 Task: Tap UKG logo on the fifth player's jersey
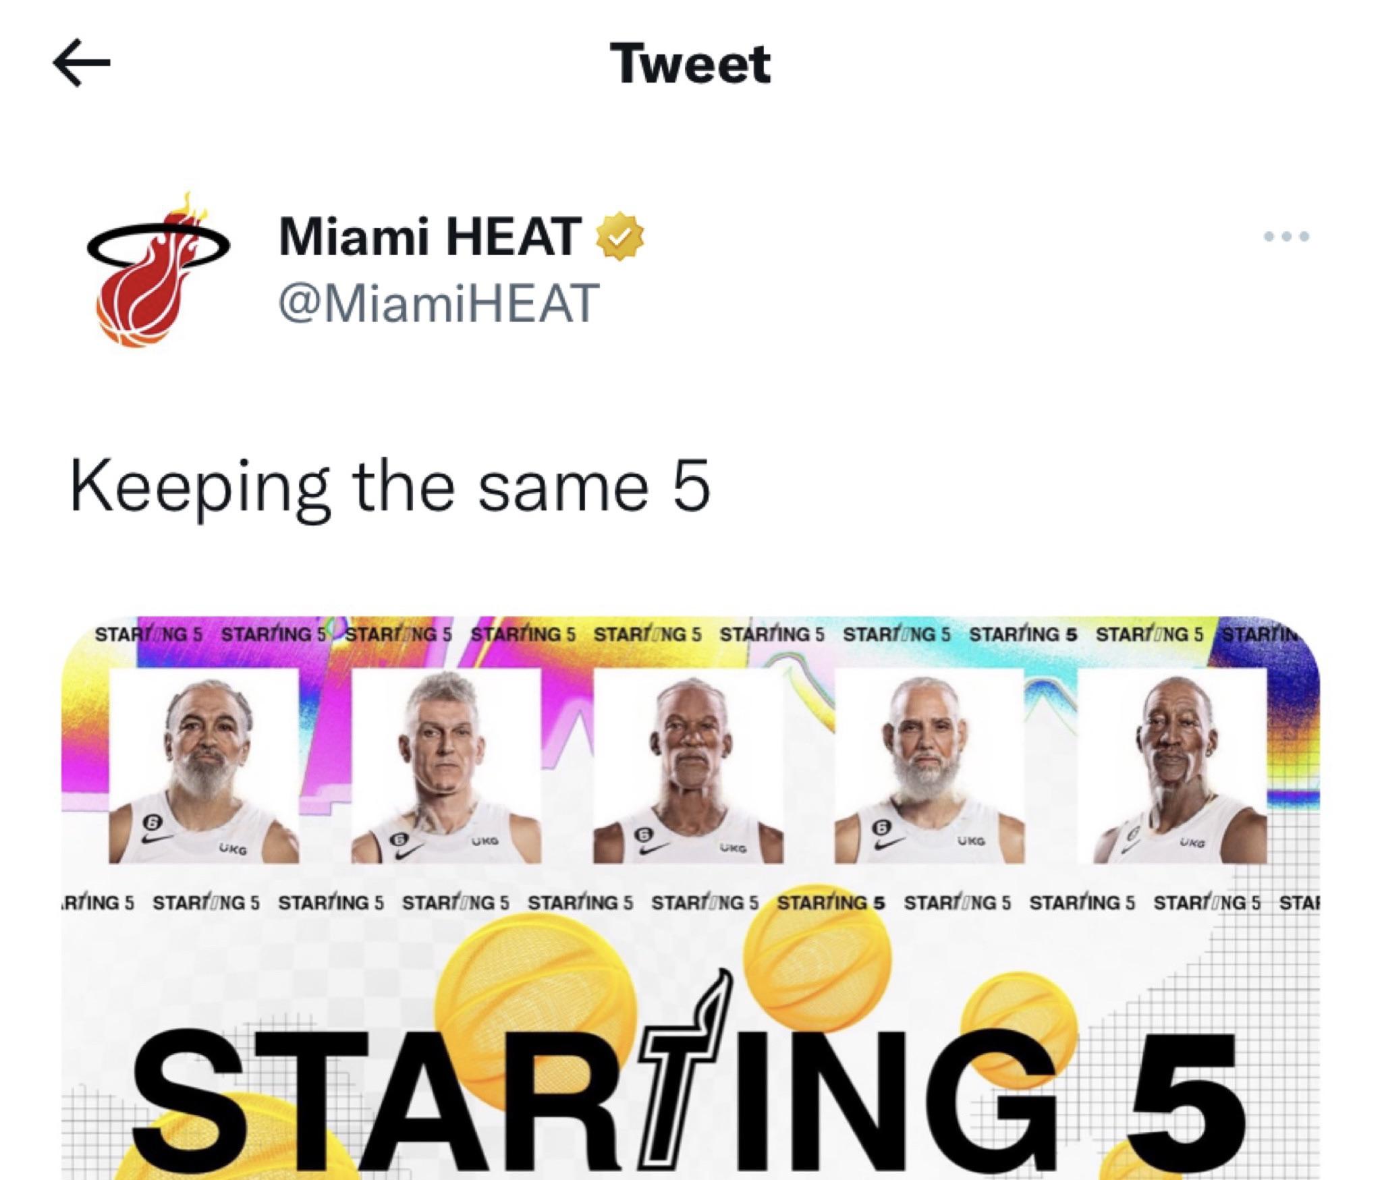point(1190,843)
